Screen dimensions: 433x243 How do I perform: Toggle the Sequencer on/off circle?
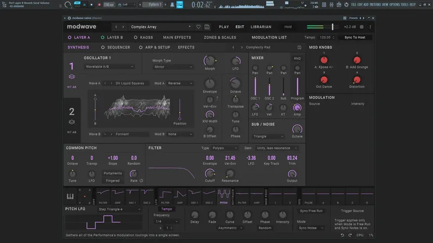click(x=103, y=48)
